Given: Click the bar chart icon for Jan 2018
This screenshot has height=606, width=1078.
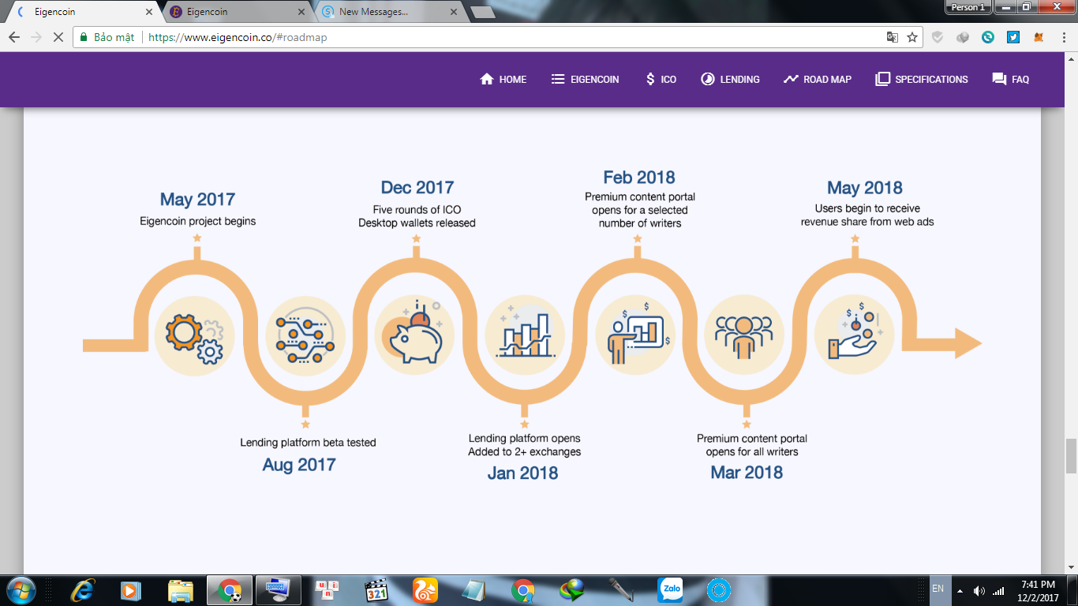Looking at the screenshot, I should click(525, 334).
